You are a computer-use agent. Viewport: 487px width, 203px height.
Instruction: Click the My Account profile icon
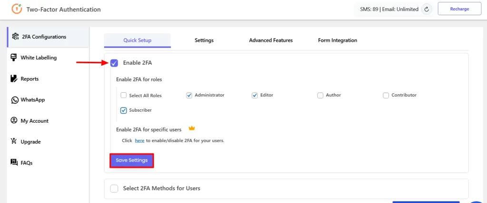14,120
